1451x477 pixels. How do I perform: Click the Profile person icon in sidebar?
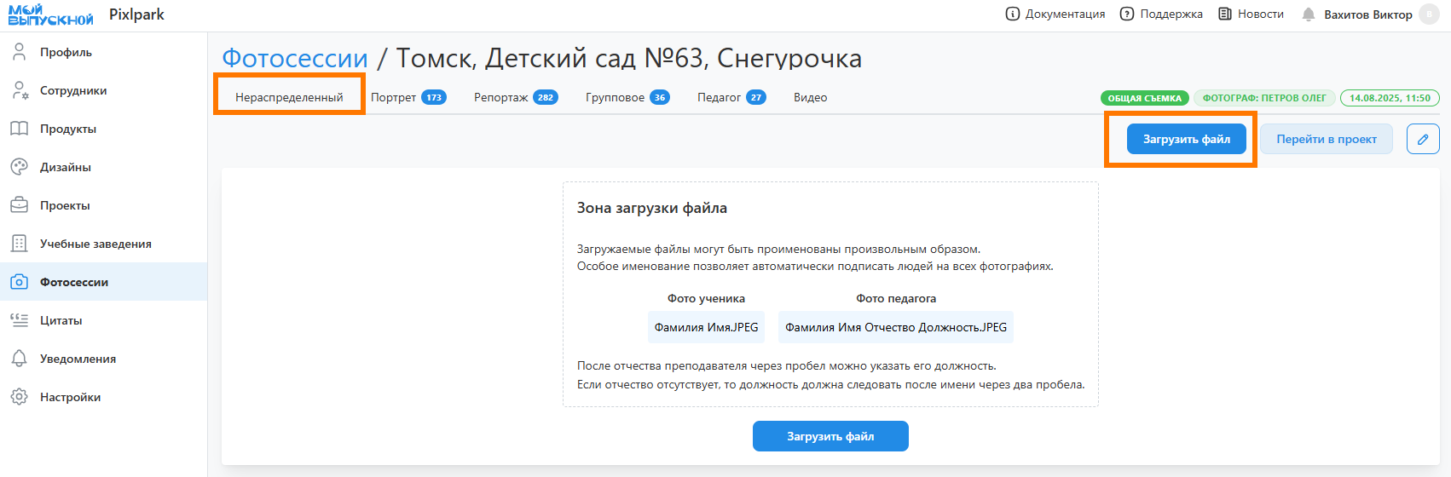pos(19,52)
